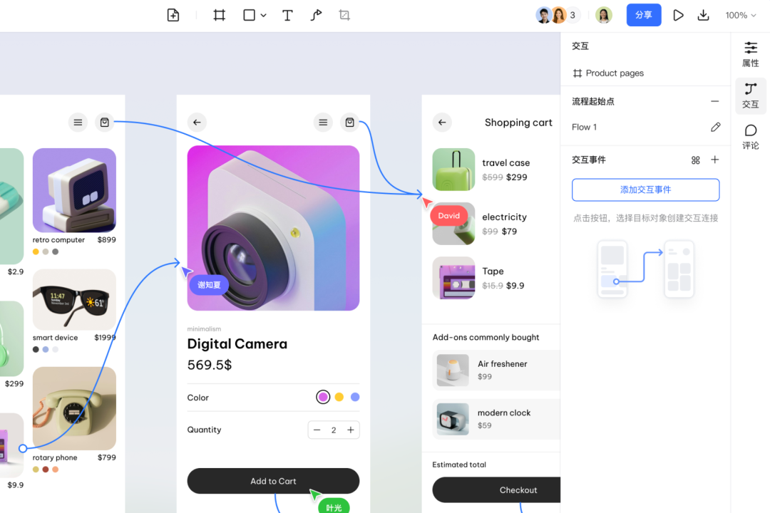Select the yellow color swatch

339,397
